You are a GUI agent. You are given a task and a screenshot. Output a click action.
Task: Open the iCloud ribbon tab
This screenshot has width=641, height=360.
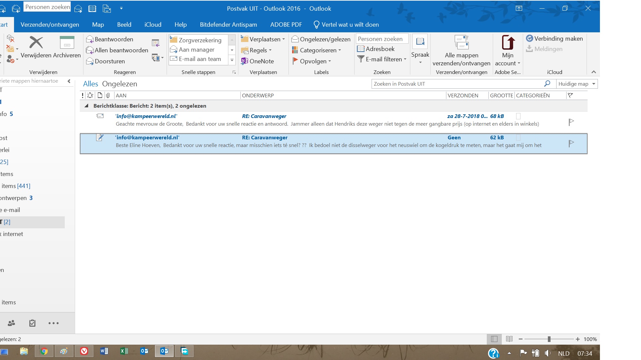pyautogui.click(x=153, y=25)
